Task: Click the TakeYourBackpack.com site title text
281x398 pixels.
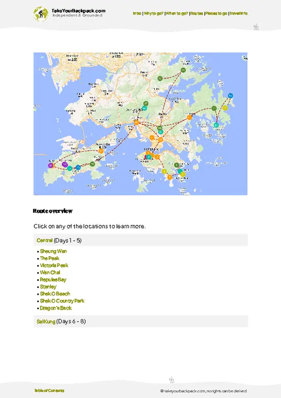Action: click(x=78, y=11)
